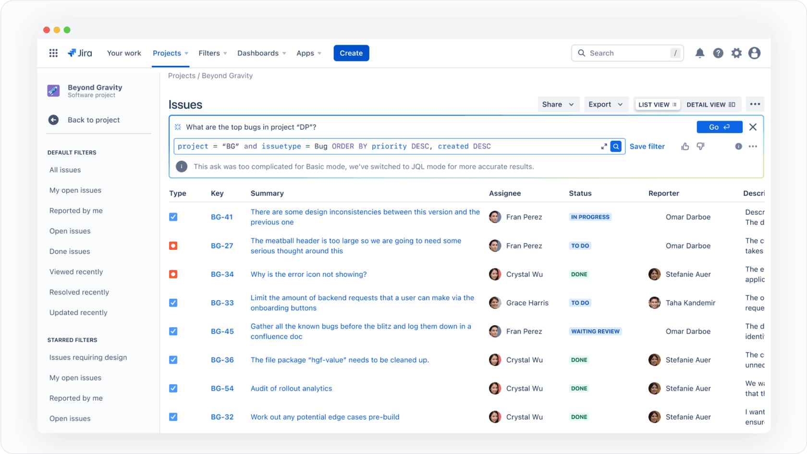Select the task checkbox icon on BG-41

coord(173,217)
